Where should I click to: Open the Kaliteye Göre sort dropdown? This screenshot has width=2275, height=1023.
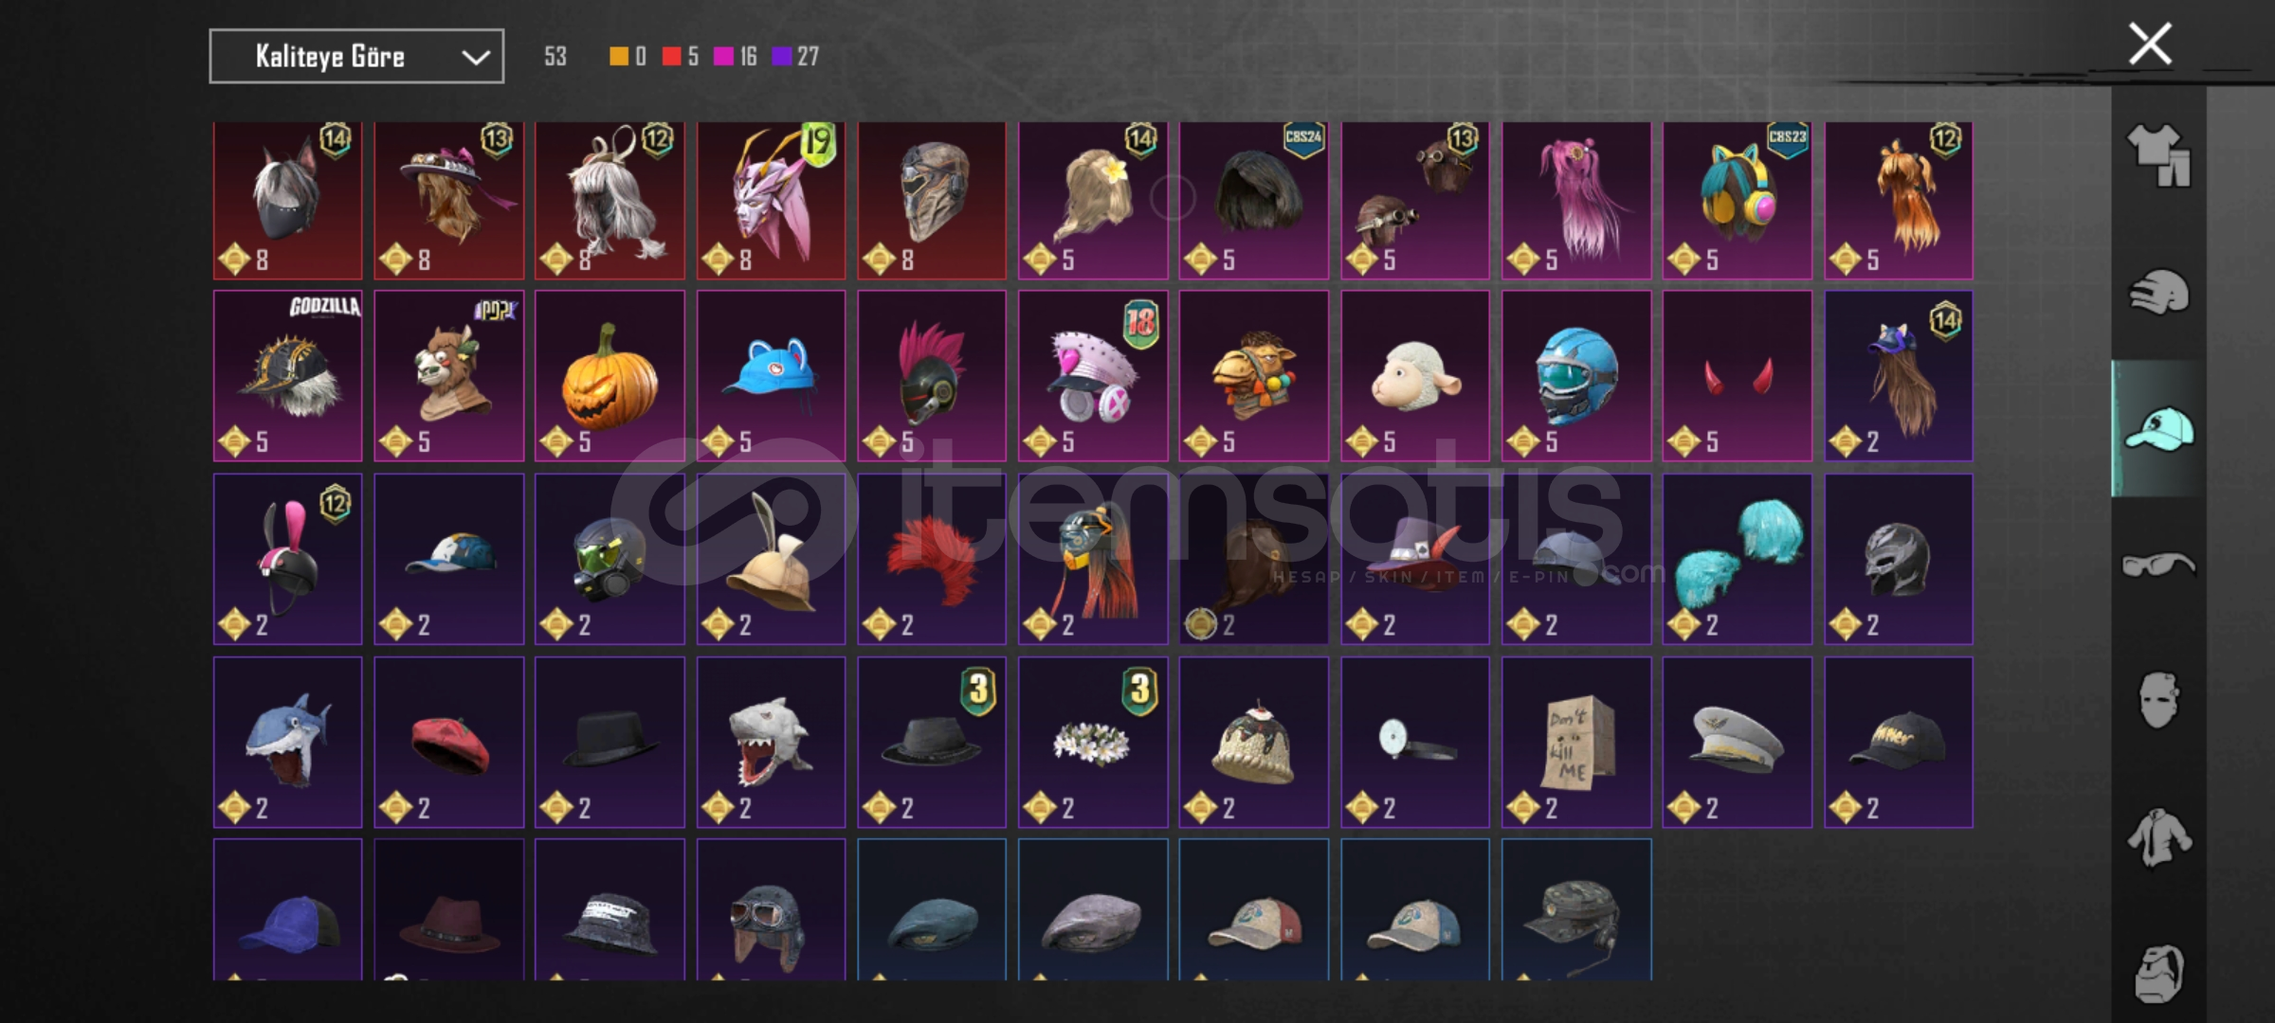tap(356, 57)
